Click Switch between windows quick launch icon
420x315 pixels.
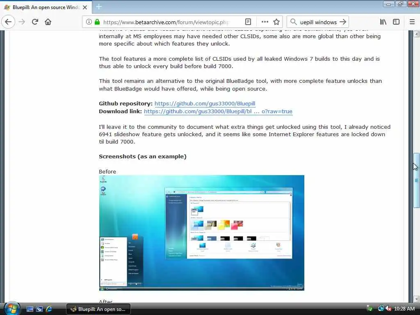[39, 309]
